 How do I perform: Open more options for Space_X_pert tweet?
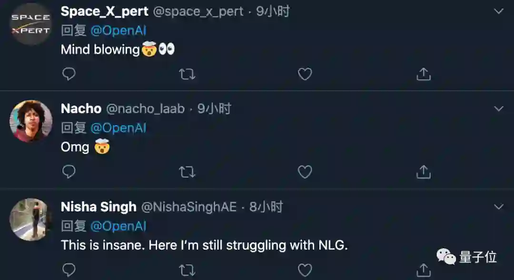(x=498, y=11)
